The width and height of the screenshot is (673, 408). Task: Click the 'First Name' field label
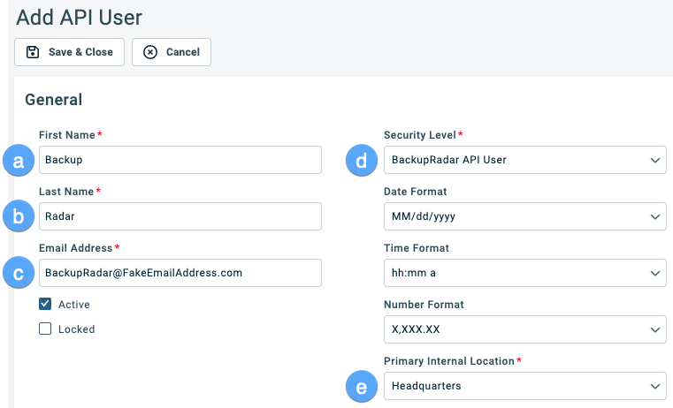(x=67, y=135)
